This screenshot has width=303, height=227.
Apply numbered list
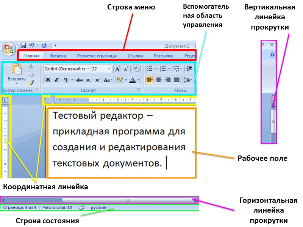163,69
